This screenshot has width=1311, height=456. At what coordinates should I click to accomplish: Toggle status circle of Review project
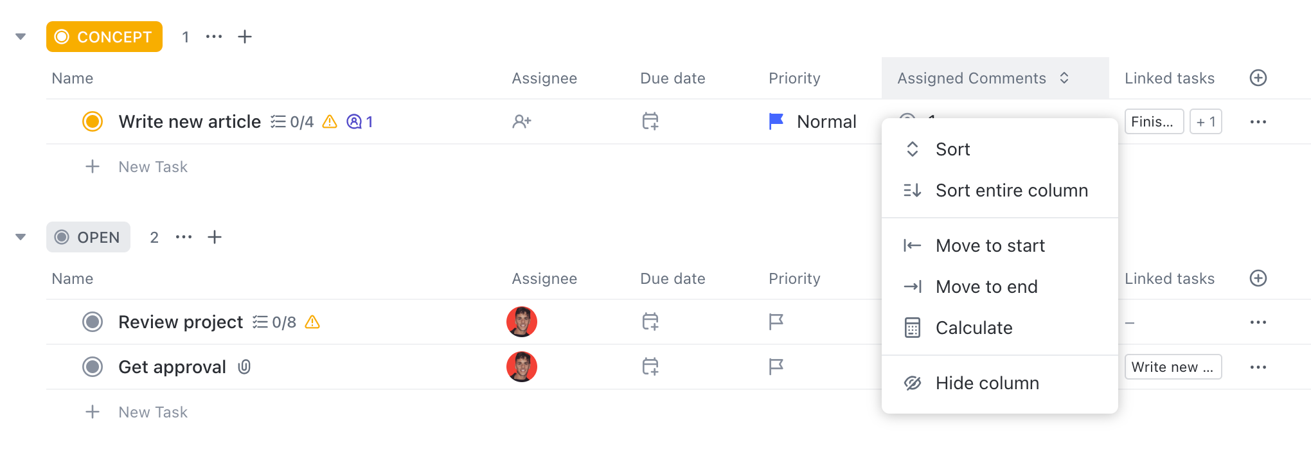click(93, 322)
